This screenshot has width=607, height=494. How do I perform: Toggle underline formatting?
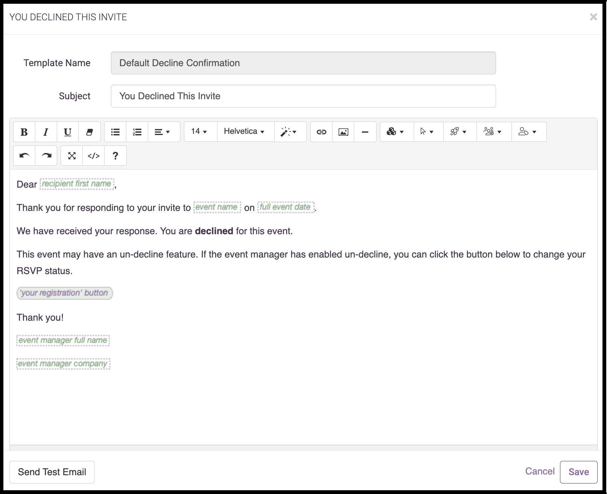(68, 132)
